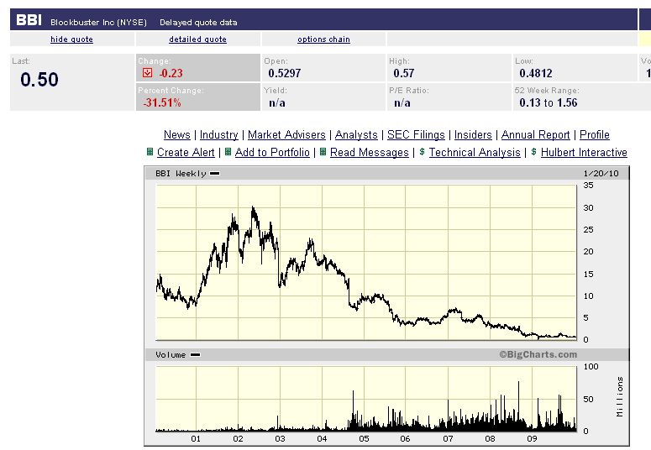Click the chart date 1/20/10
The width and height of the screenshot is (651, 450).
pyautogui.click(x=601, y=174)
